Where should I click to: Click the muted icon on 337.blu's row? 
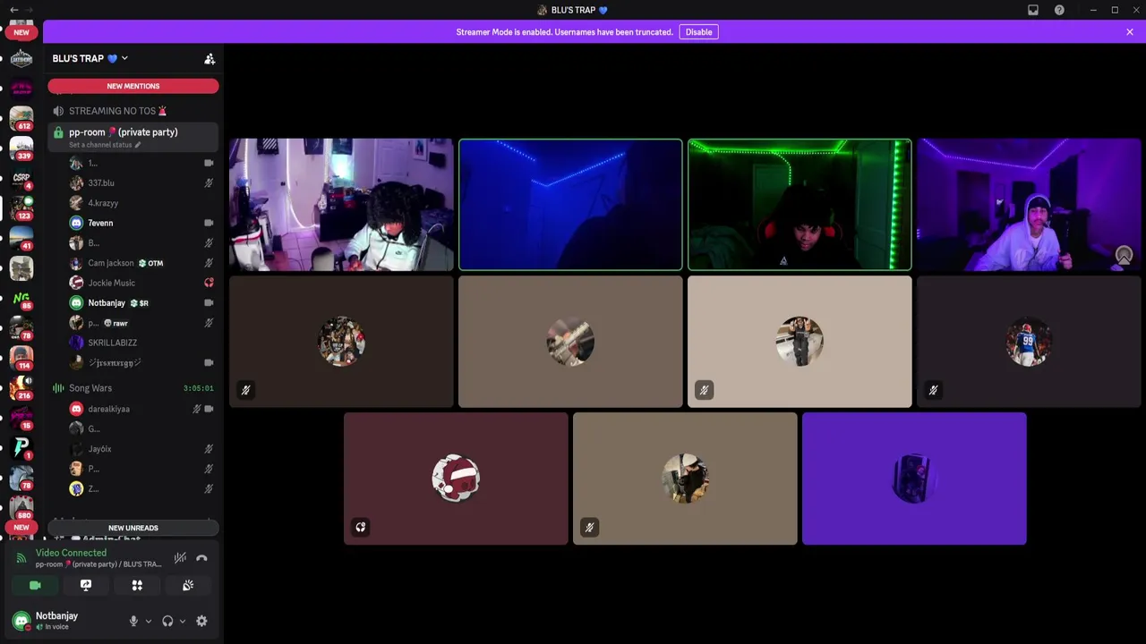[209, 183]
